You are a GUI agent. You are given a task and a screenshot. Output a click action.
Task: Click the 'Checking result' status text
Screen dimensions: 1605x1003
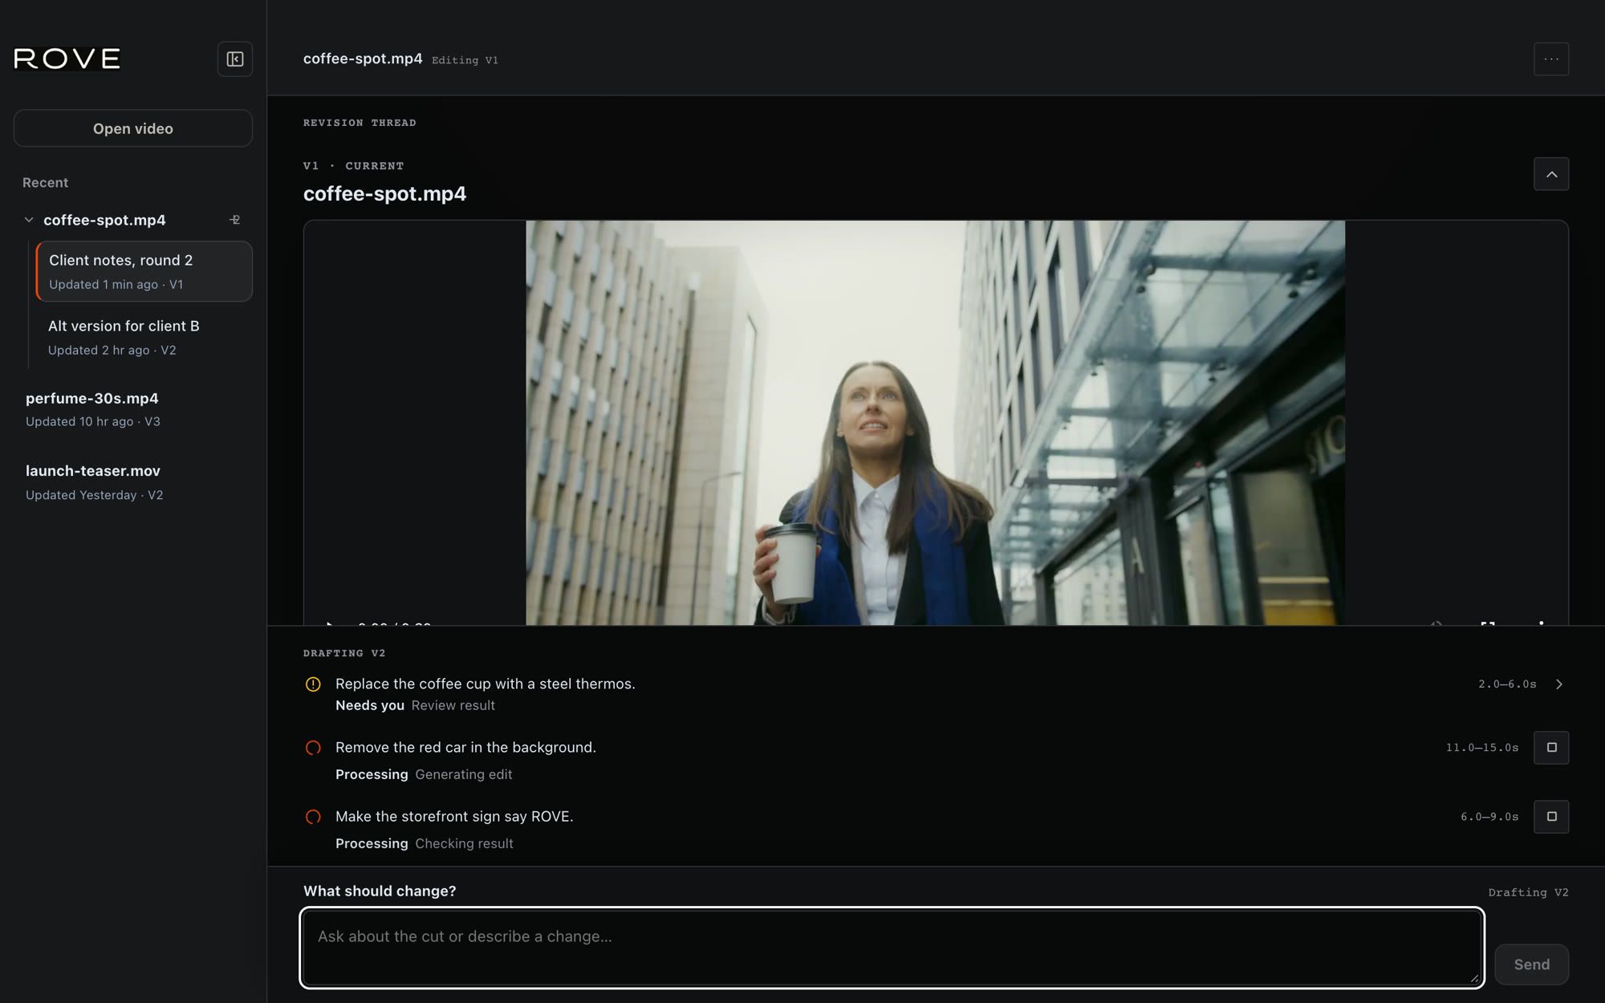464,843
